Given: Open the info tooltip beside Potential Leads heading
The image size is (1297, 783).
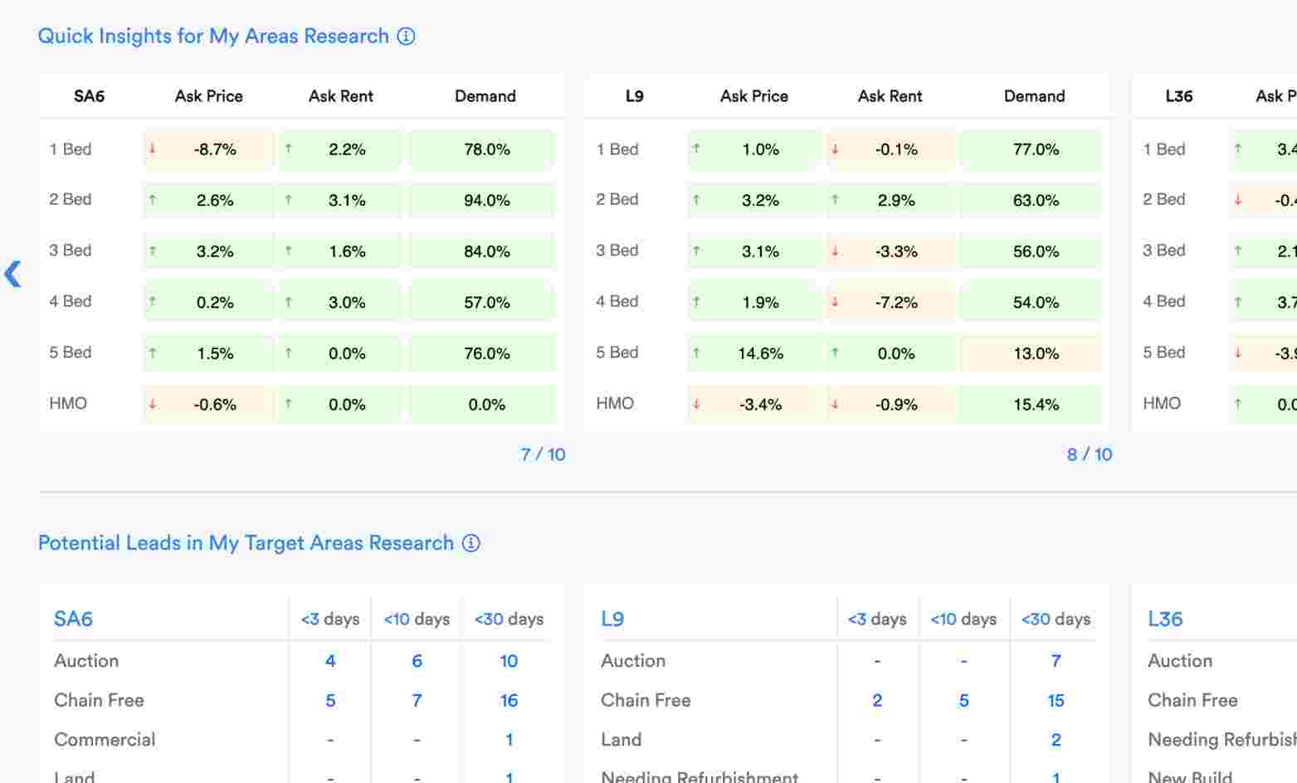Looking at the screenshot, I should 471,543.
